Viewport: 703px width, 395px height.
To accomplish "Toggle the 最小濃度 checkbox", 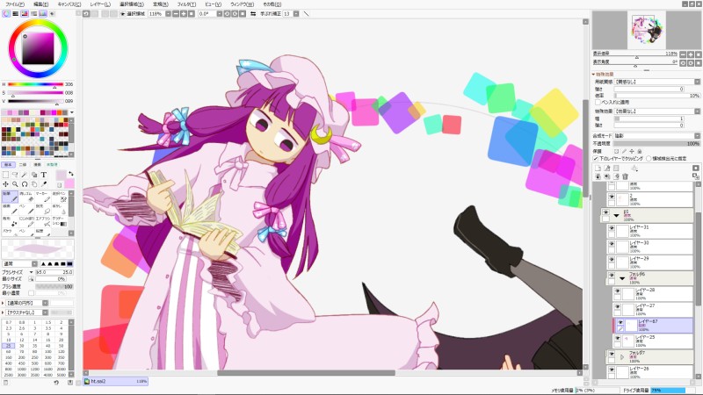I will coord(31,293).
